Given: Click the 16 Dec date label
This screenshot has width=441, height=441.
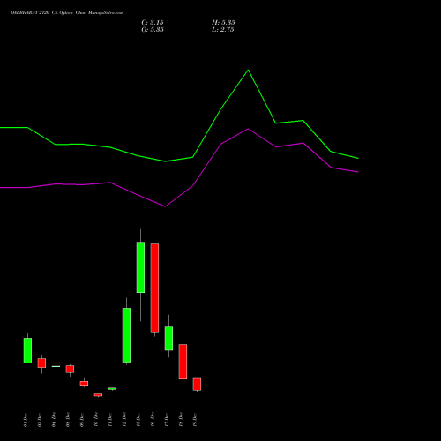Looking at the screenshot, I should click(153, 420).
